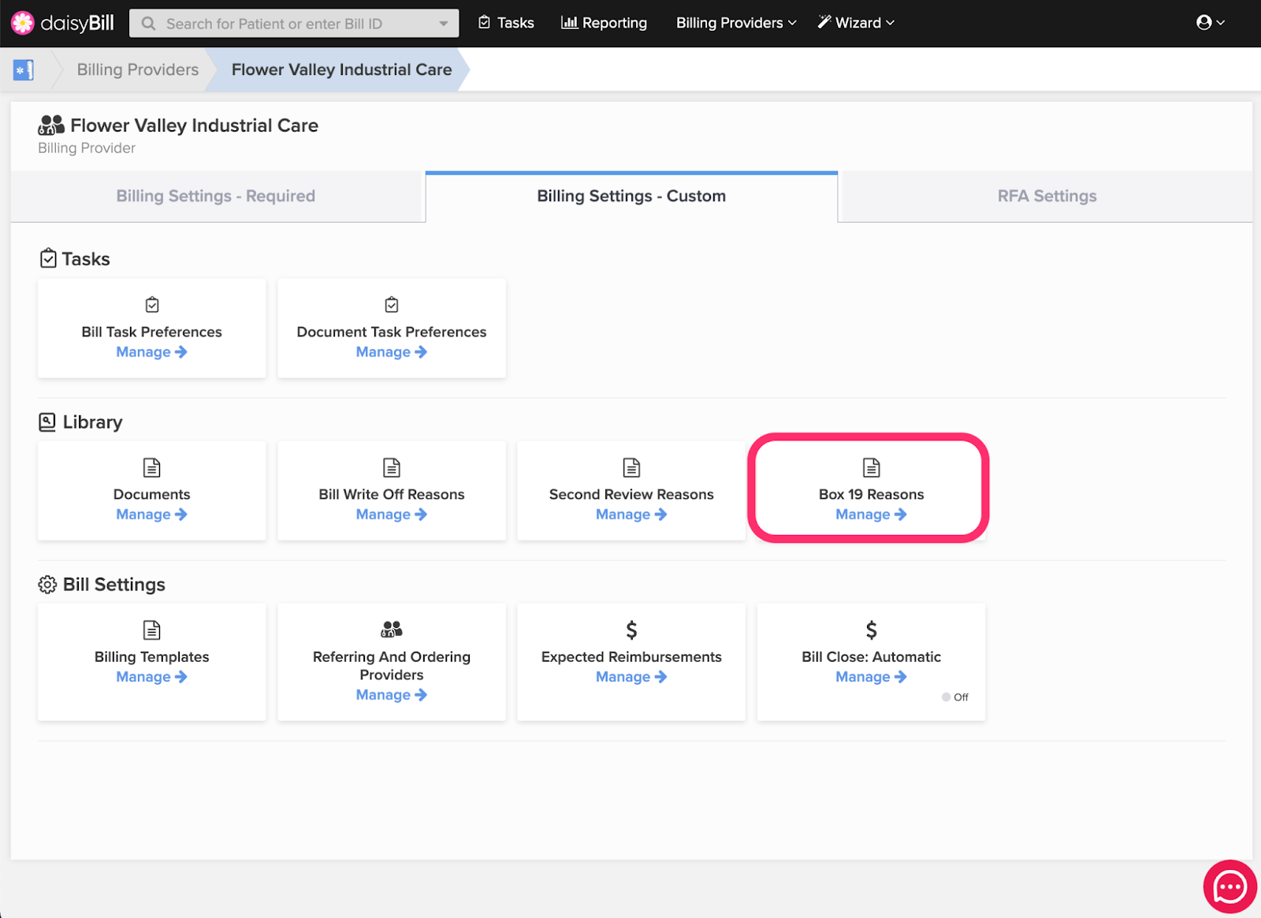Click the Bill Settings gear icon

(x=47, y=585)
